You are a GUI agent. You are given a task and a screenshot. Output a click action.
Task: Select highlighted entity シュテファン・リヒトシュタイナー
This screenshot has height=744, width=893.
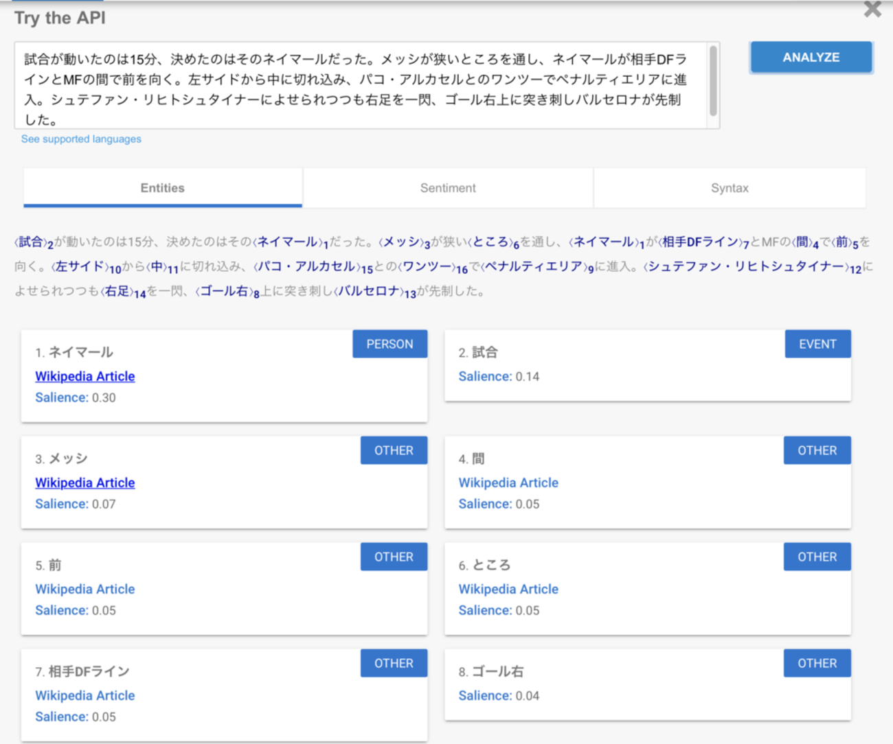point(747,267)
